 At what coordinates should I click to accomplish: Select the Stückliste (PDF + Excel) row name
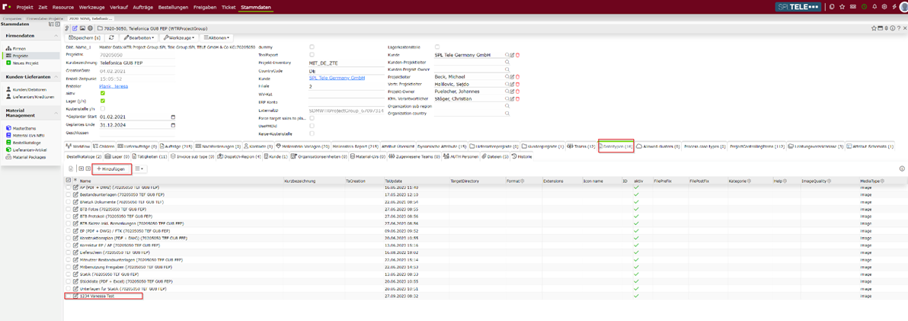point(127,281)
